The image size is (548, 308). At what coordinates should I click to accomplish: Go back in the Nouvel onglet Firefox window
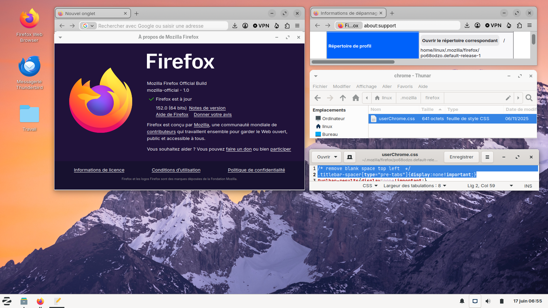pos(62,26)
